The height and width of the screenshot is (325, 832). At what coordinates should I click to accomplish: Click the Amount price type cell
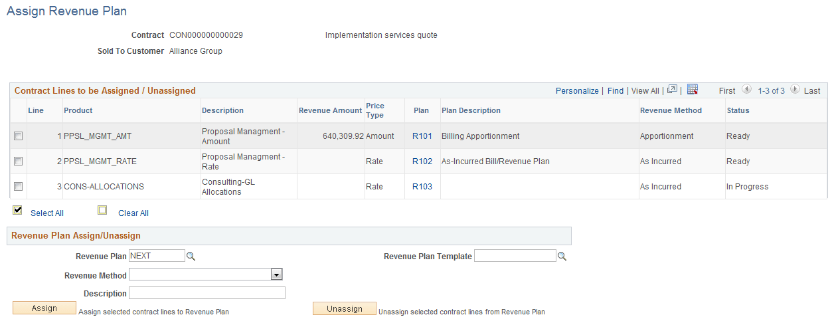click(x=380, y=136)
